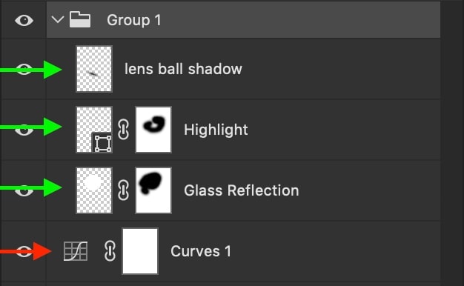Image resolution: width=464 pixels, height=286 pixels.
Task: Select the Highlight layer by its name
Action: pyautogui.click(x=216, y=130)
